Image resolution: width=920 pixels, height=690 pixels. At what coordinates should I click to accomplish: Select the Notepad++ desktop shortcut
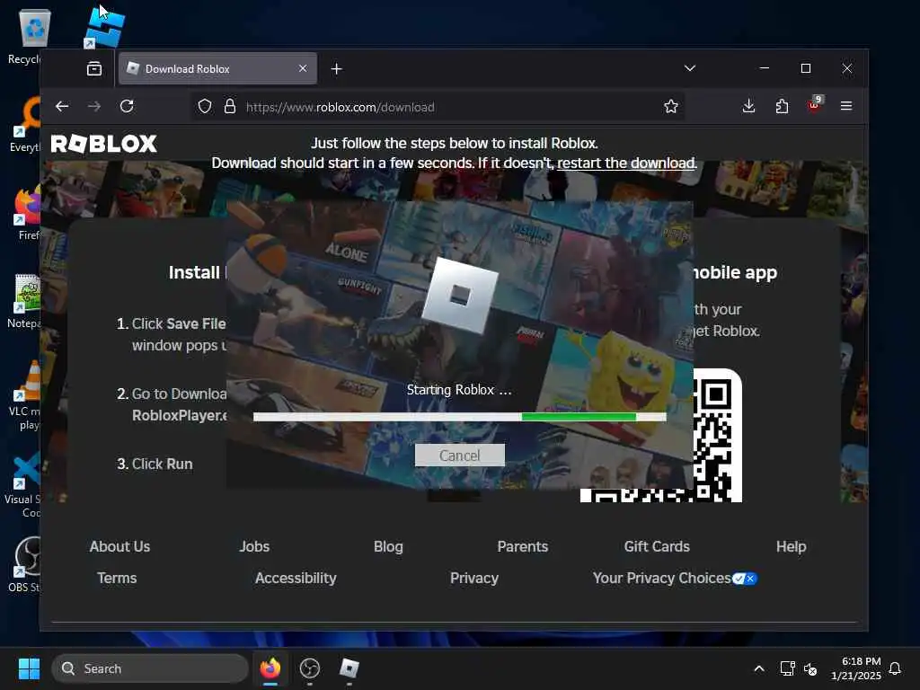pos(24,300)
